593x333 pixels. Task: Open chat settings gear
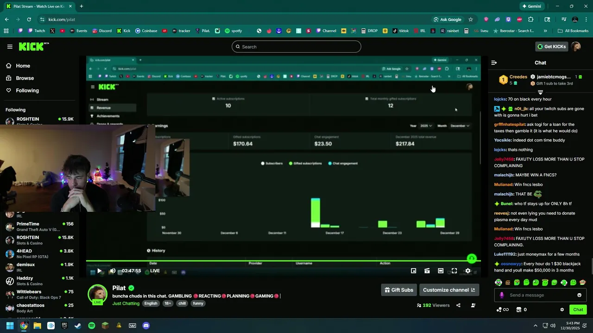tap(562, 310)
